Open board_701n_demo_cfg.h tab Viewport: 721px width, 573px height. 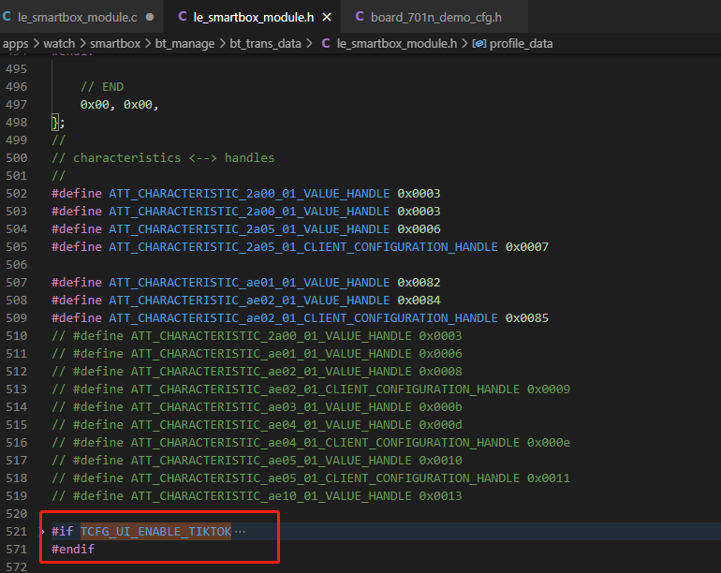435,17
